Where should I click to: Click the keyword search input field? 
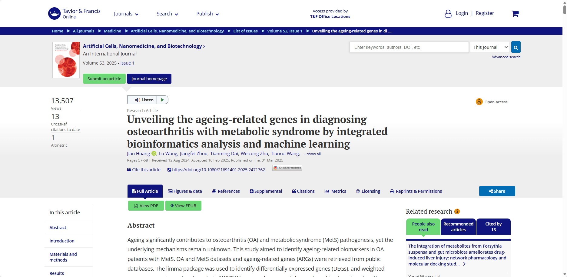click(409, 47)
